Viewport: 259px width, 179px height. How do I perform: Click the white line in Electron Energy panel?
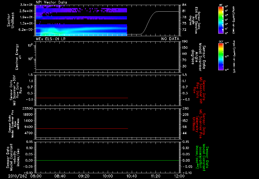pyautogui.click(x=107, y=70)
